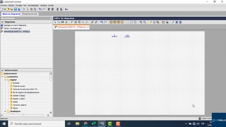Click the New file icon in main toolbar
226x127 pixels.
[2, 9]
